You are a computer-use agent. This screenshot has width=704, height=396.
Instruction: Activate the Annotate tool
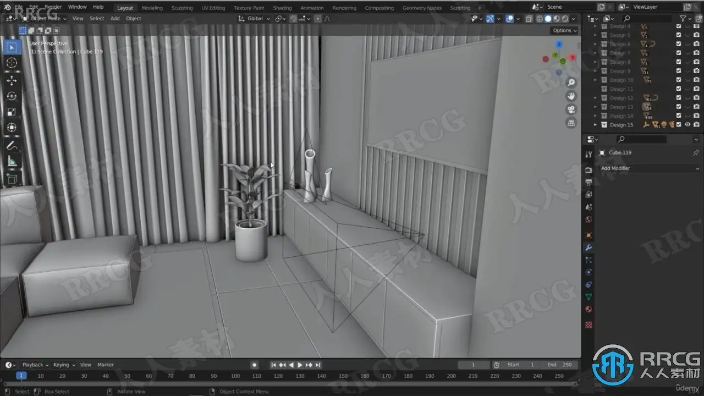[12, 146]
